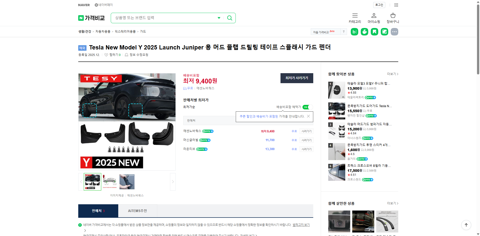Viewport: 480px width, 236px height.
Task: Share the product to Naver Cafe
Action: coord(364,32)
